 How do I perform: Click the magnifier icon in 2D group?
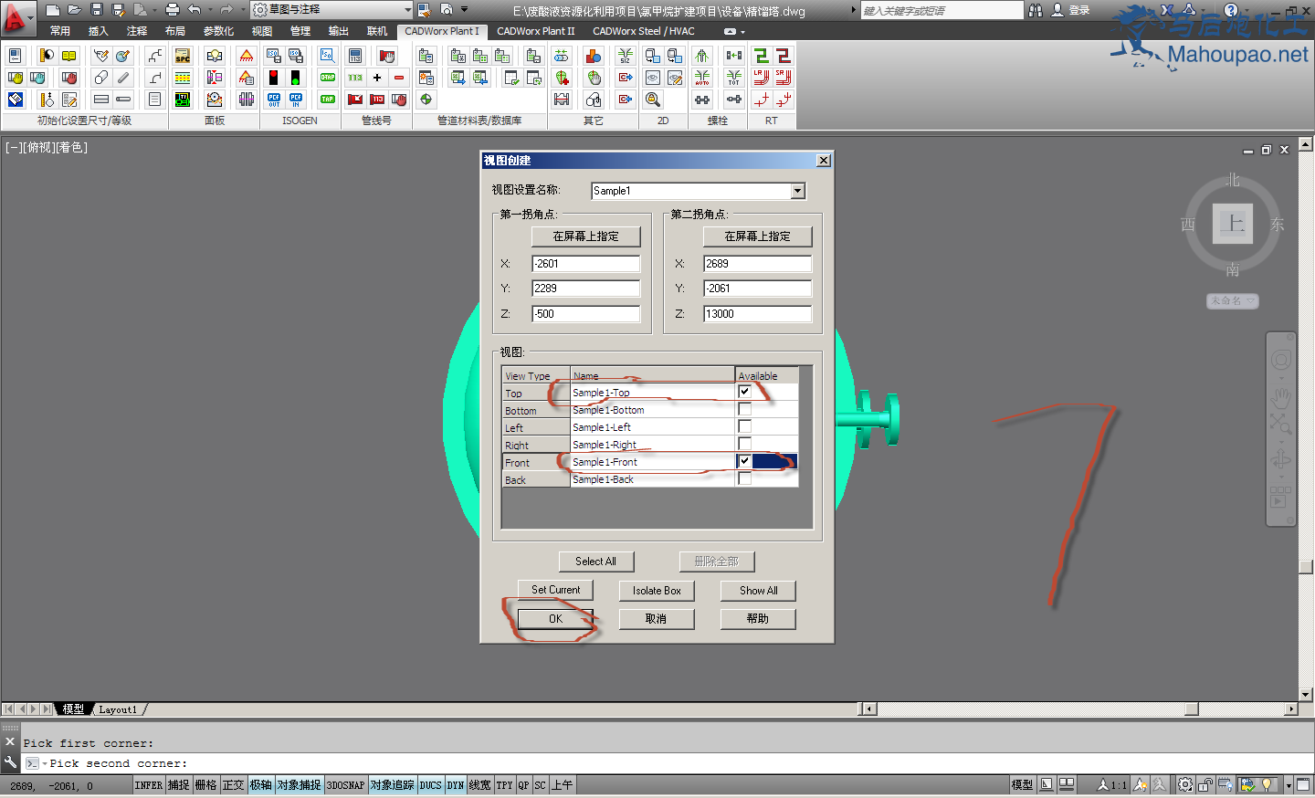(653, 100)
